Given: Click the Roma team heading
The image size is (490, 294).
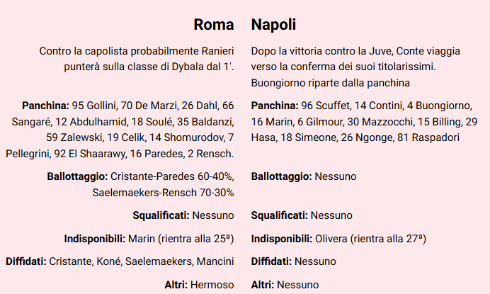Looking at the screenshot, I should tap(214, 25).
